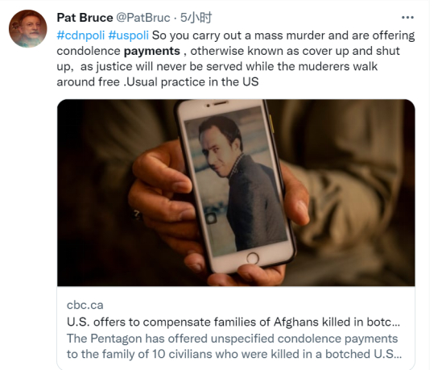Follow the #uspoli hashtag
Screen dimensions: 446x370
tap(129, 35)
